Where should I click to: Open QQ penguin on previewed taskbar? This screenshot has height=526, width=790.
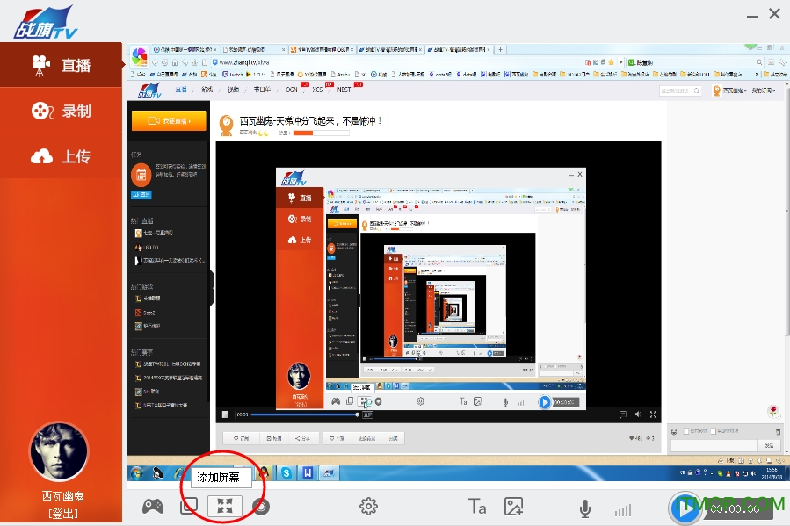tap(264, 473)
